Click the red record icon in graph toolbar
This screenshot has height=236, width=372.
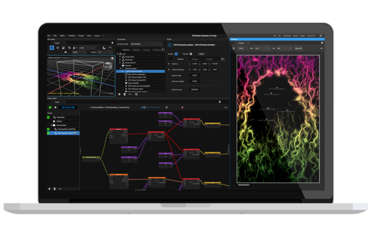point(182,107)
